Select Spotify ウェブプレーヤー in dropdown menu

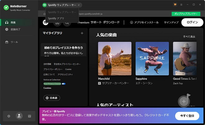[62, 12]
